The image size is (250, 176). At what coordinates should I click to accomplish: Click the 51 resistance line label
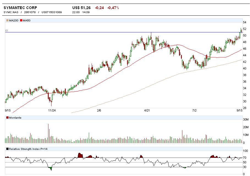click(x=7, y=30)
